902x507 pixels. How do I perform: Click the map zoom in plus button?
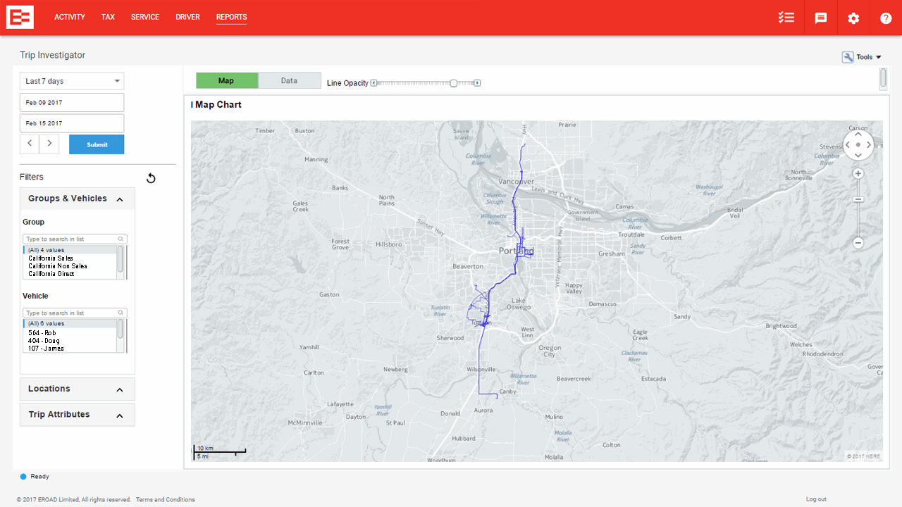click(x=858, y=173)
